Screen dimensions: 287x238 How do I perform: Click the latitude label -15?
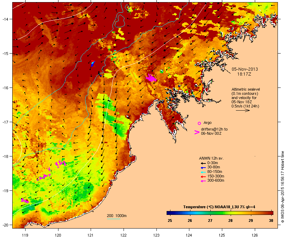(x=5, y=54)
